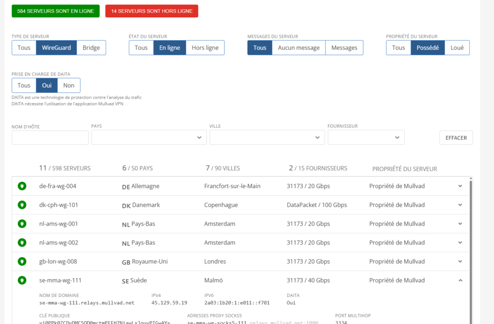The width and height of the screenshot is (494, 324).
Task: Collapse the se-mma-wg-111 server details
Action: click(460, 280)
